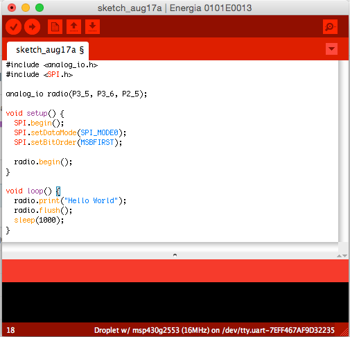Open a sketch with the up-arrow icon

(73, 27)
